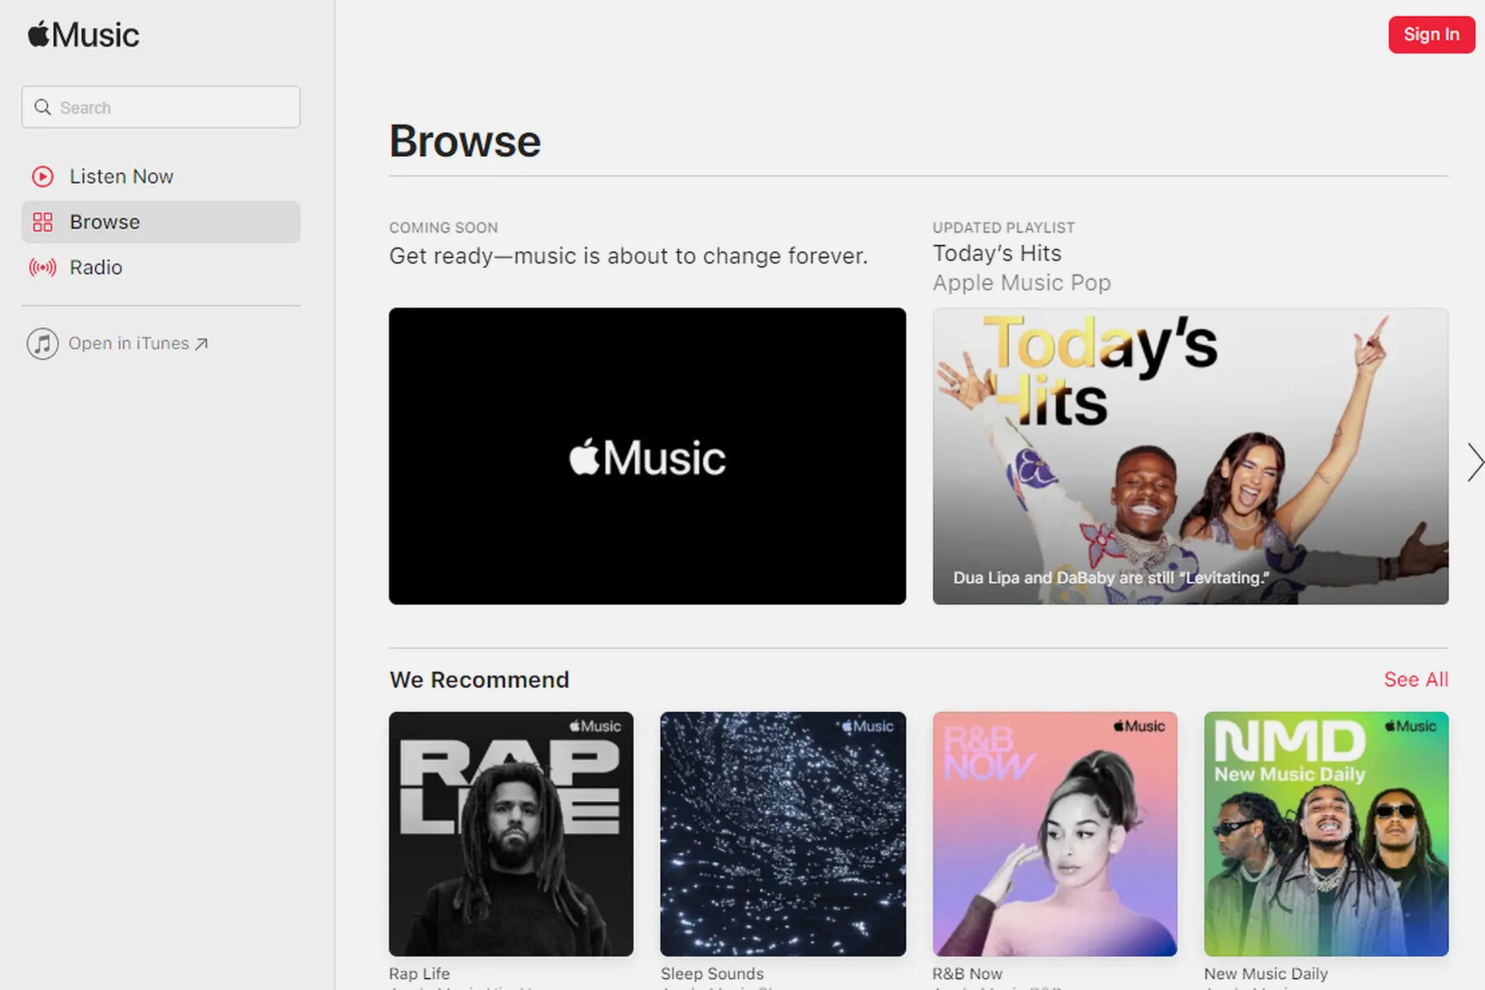Click the Today's Hits title link
This screenshot has width=1485, height=990.
click(x=997, y=253)
